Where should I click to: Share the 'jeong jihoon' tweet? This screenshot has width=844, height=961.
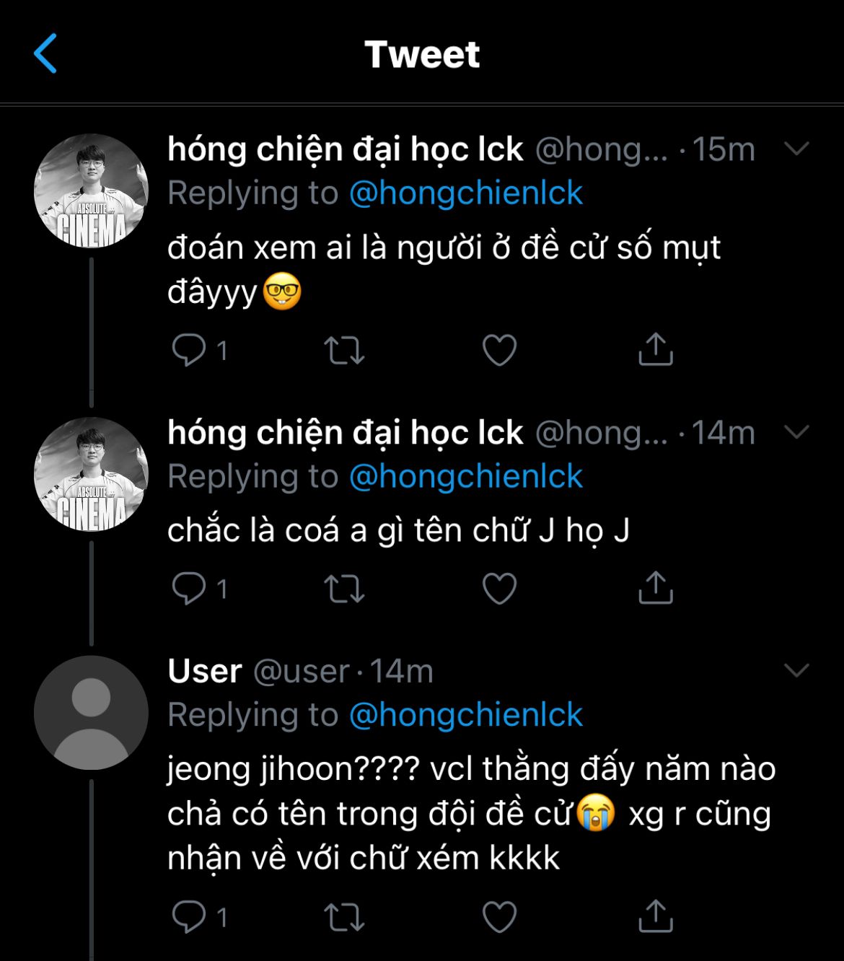pos(656,916)
